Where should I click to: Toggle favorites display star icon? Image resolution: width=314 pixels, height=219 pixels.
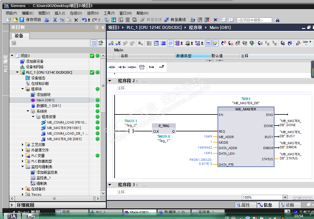coord(215,43)
